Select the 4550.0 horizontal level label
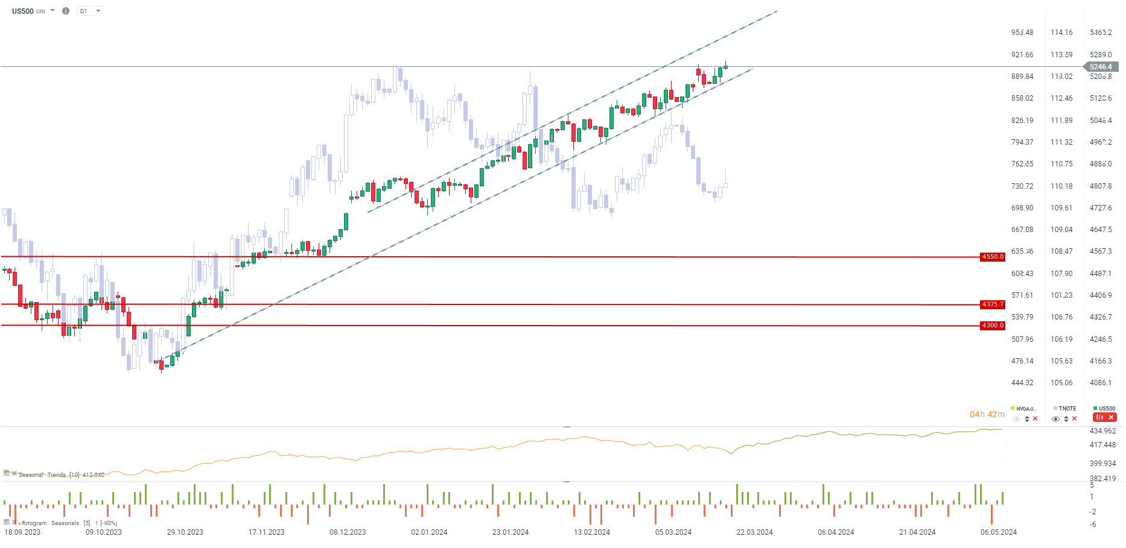Screen dimensions: 1126x548 993,257
